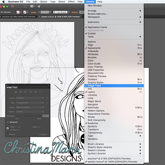
Task: Collapse the Image Trace panel with double-arrow icon
Action: (49, 85)
